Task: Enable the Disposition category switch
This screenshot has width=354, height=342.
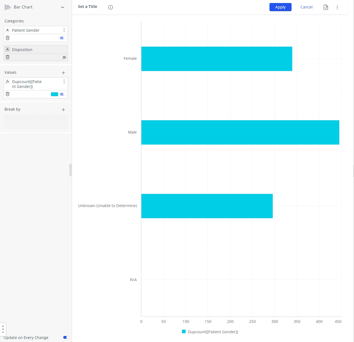Action: tap(63, 57)
